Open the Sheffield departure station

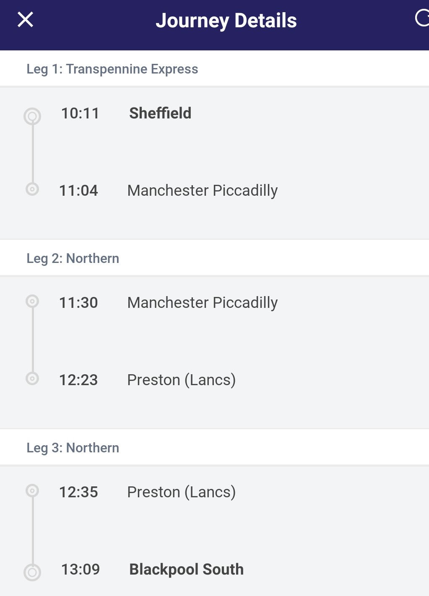tap(160, 113)
